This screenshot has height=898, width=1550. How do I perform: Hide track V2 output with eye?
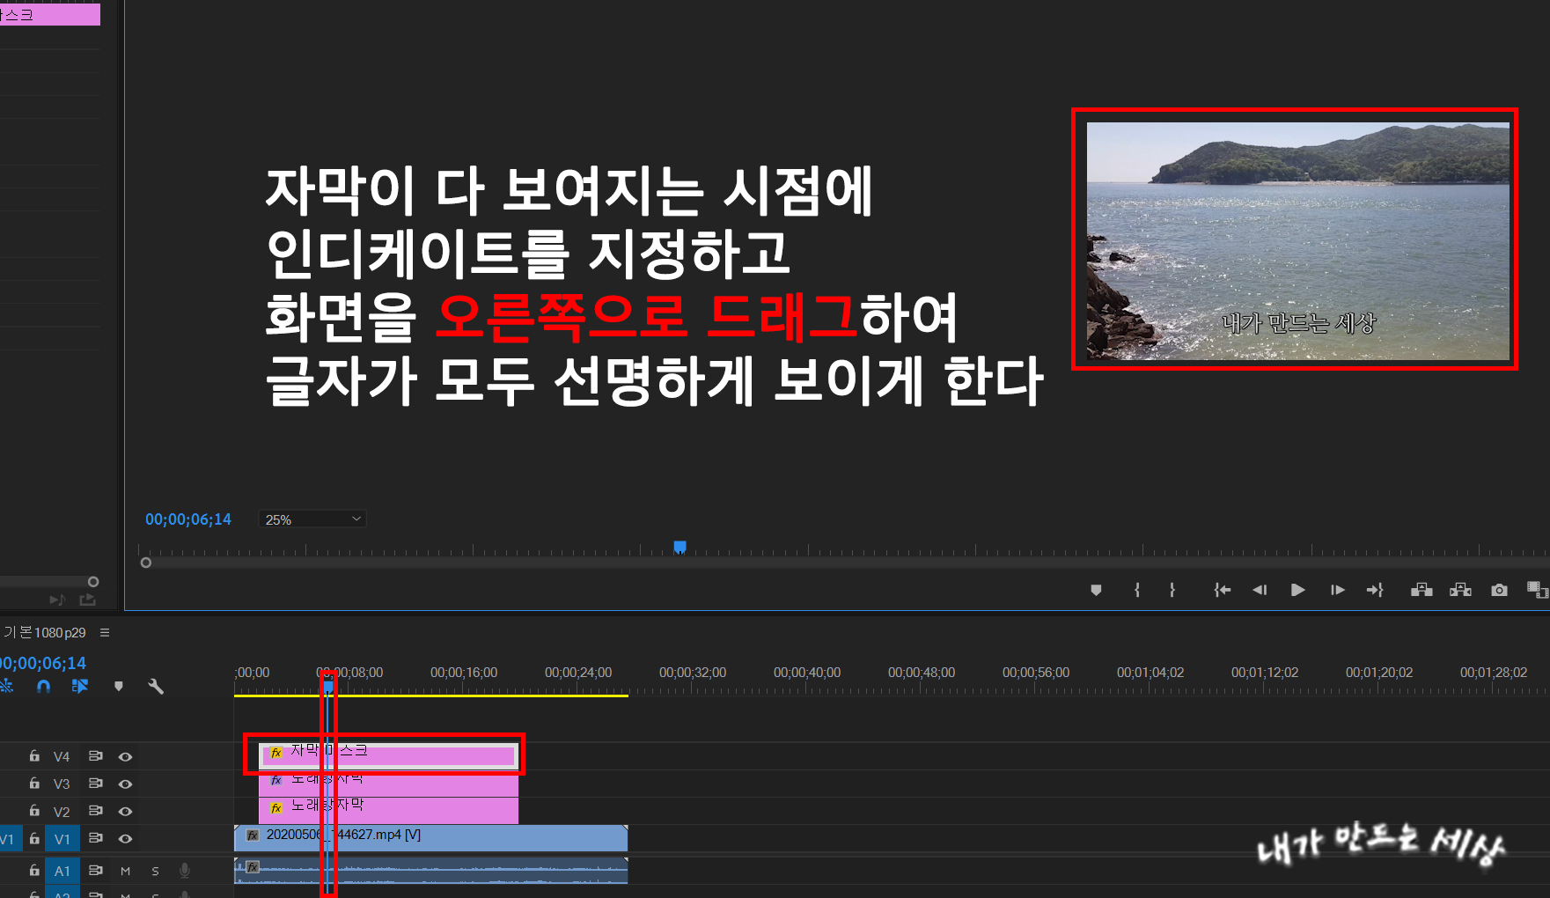pos(126,811)
